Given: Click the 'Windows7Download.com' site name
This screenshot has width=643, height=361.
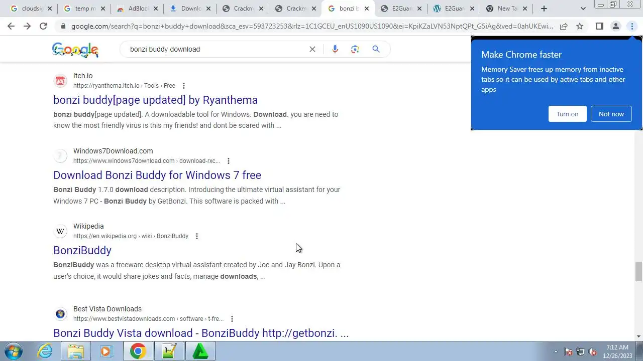Looking at the screenshot, I should click(113, 151).
